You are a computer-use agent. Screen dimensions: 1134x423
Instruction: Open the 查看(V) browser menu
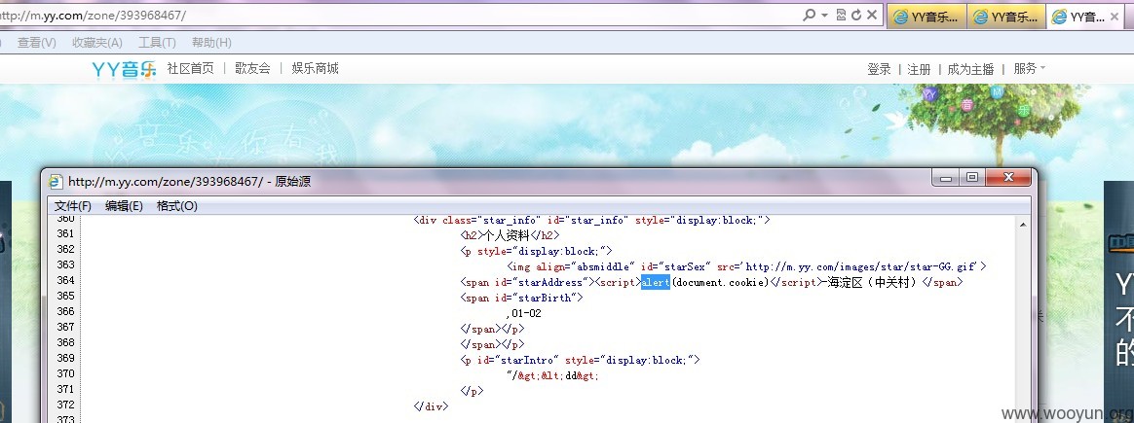[x=37, y=43]
